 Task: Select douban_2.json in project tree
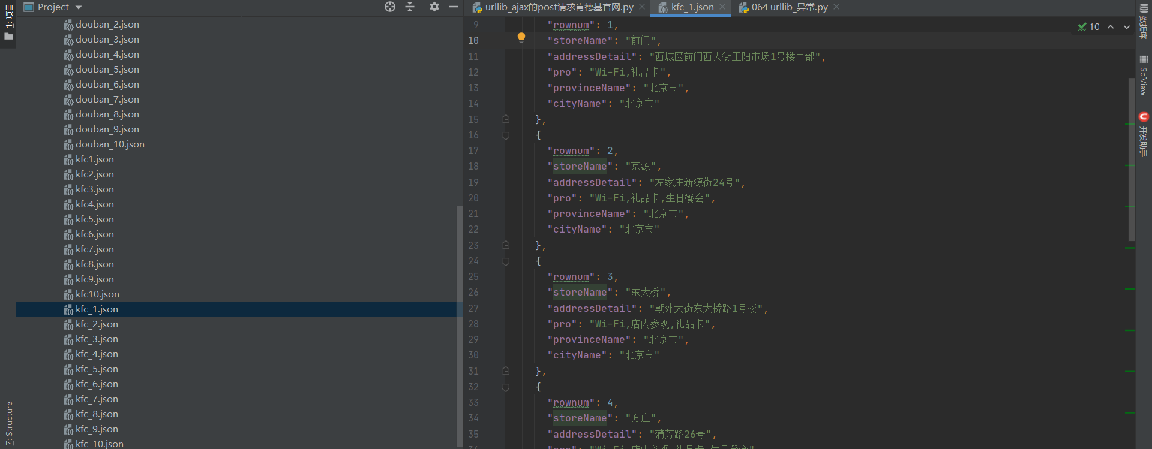click(107, 25)
